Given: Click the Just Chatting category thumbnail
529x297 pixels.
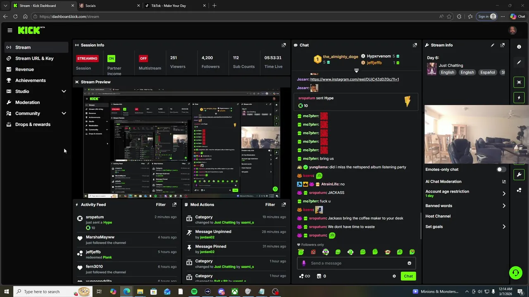Looking at the screenshot, I should tap(432, 68).
